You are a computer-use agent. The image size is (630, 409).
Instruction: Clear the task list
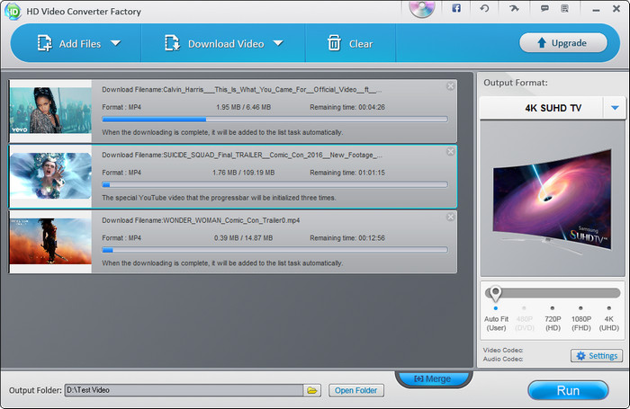tap(350, 43)
